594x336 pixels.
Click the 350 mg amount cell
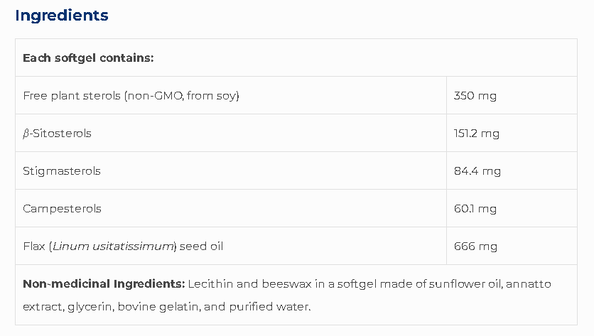pos(475,95)
